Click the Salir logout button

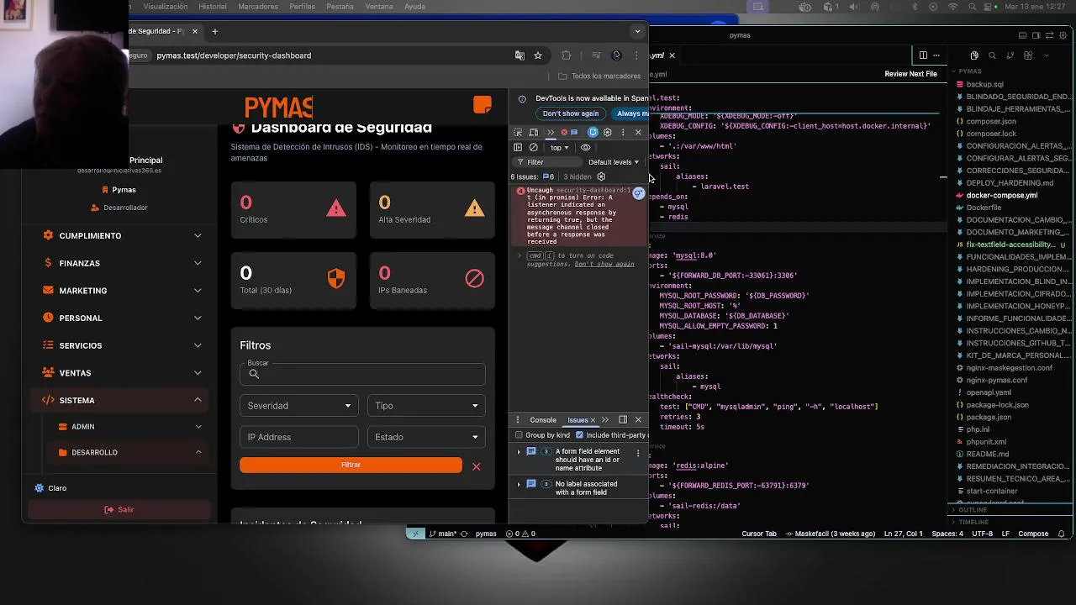(119, 509)
